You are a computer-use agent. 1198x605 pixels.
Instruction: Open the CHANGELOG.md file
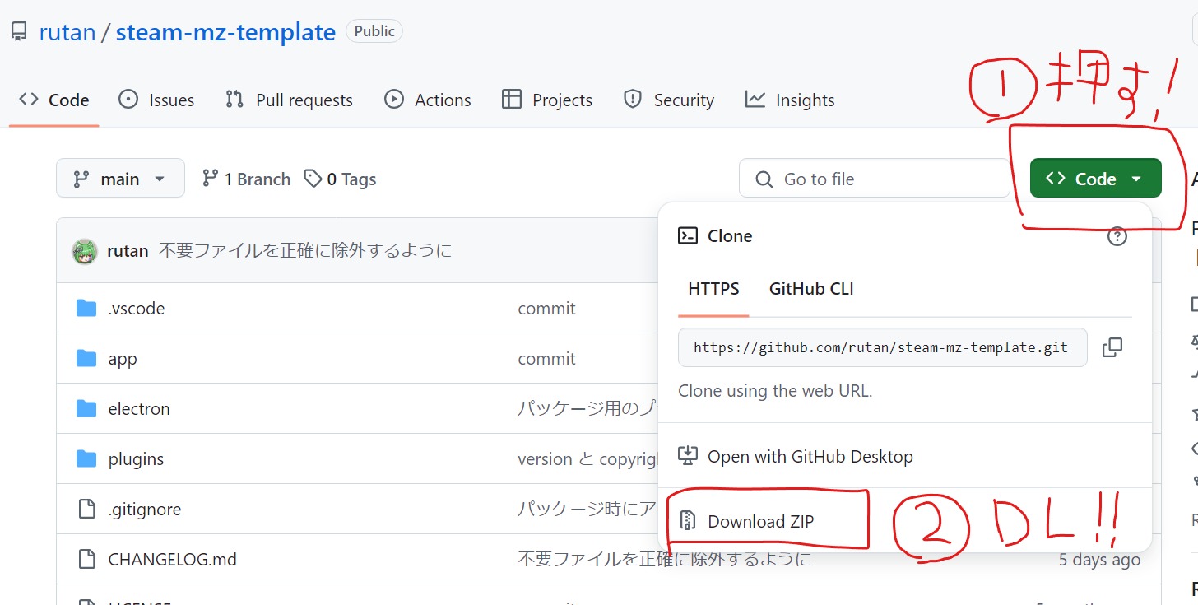(x=172, y=560)
